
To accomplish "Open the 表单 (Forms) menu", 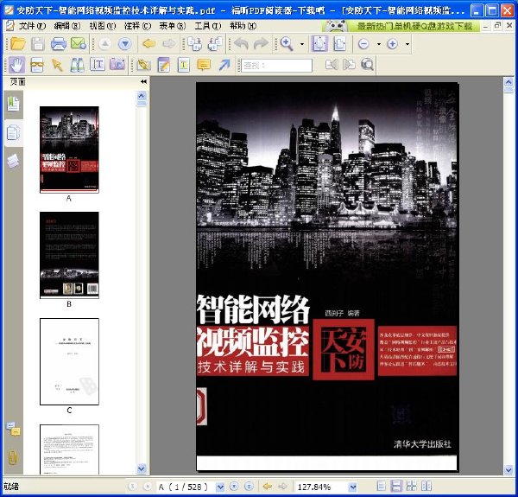I will 173,26.
